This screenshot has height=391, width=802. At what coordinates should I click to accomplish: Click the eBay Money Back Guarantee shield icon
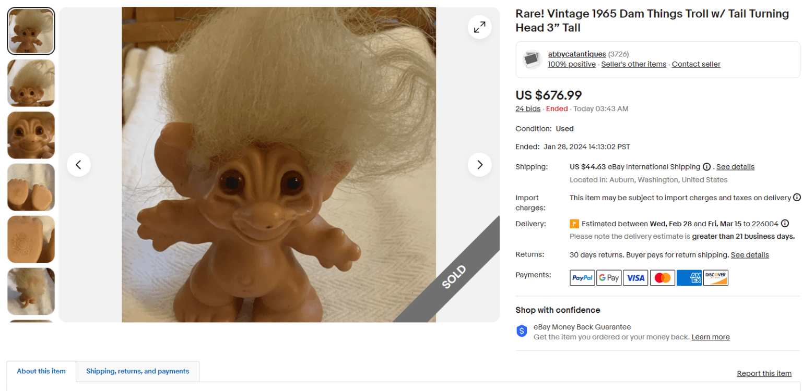(521, 331)
